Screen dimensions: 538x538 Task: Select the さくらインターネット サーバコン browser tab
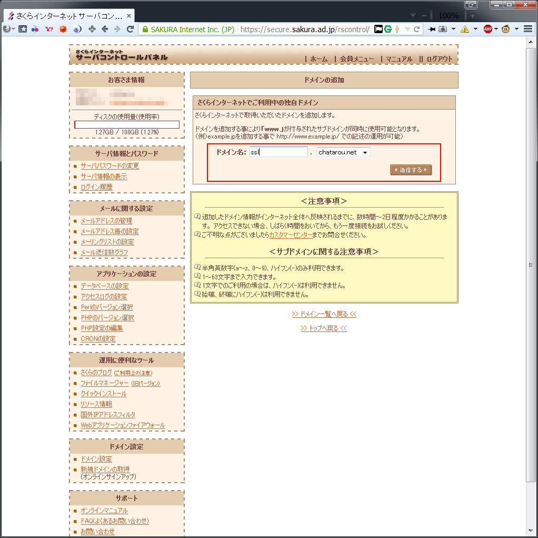(x=69, y=16)
